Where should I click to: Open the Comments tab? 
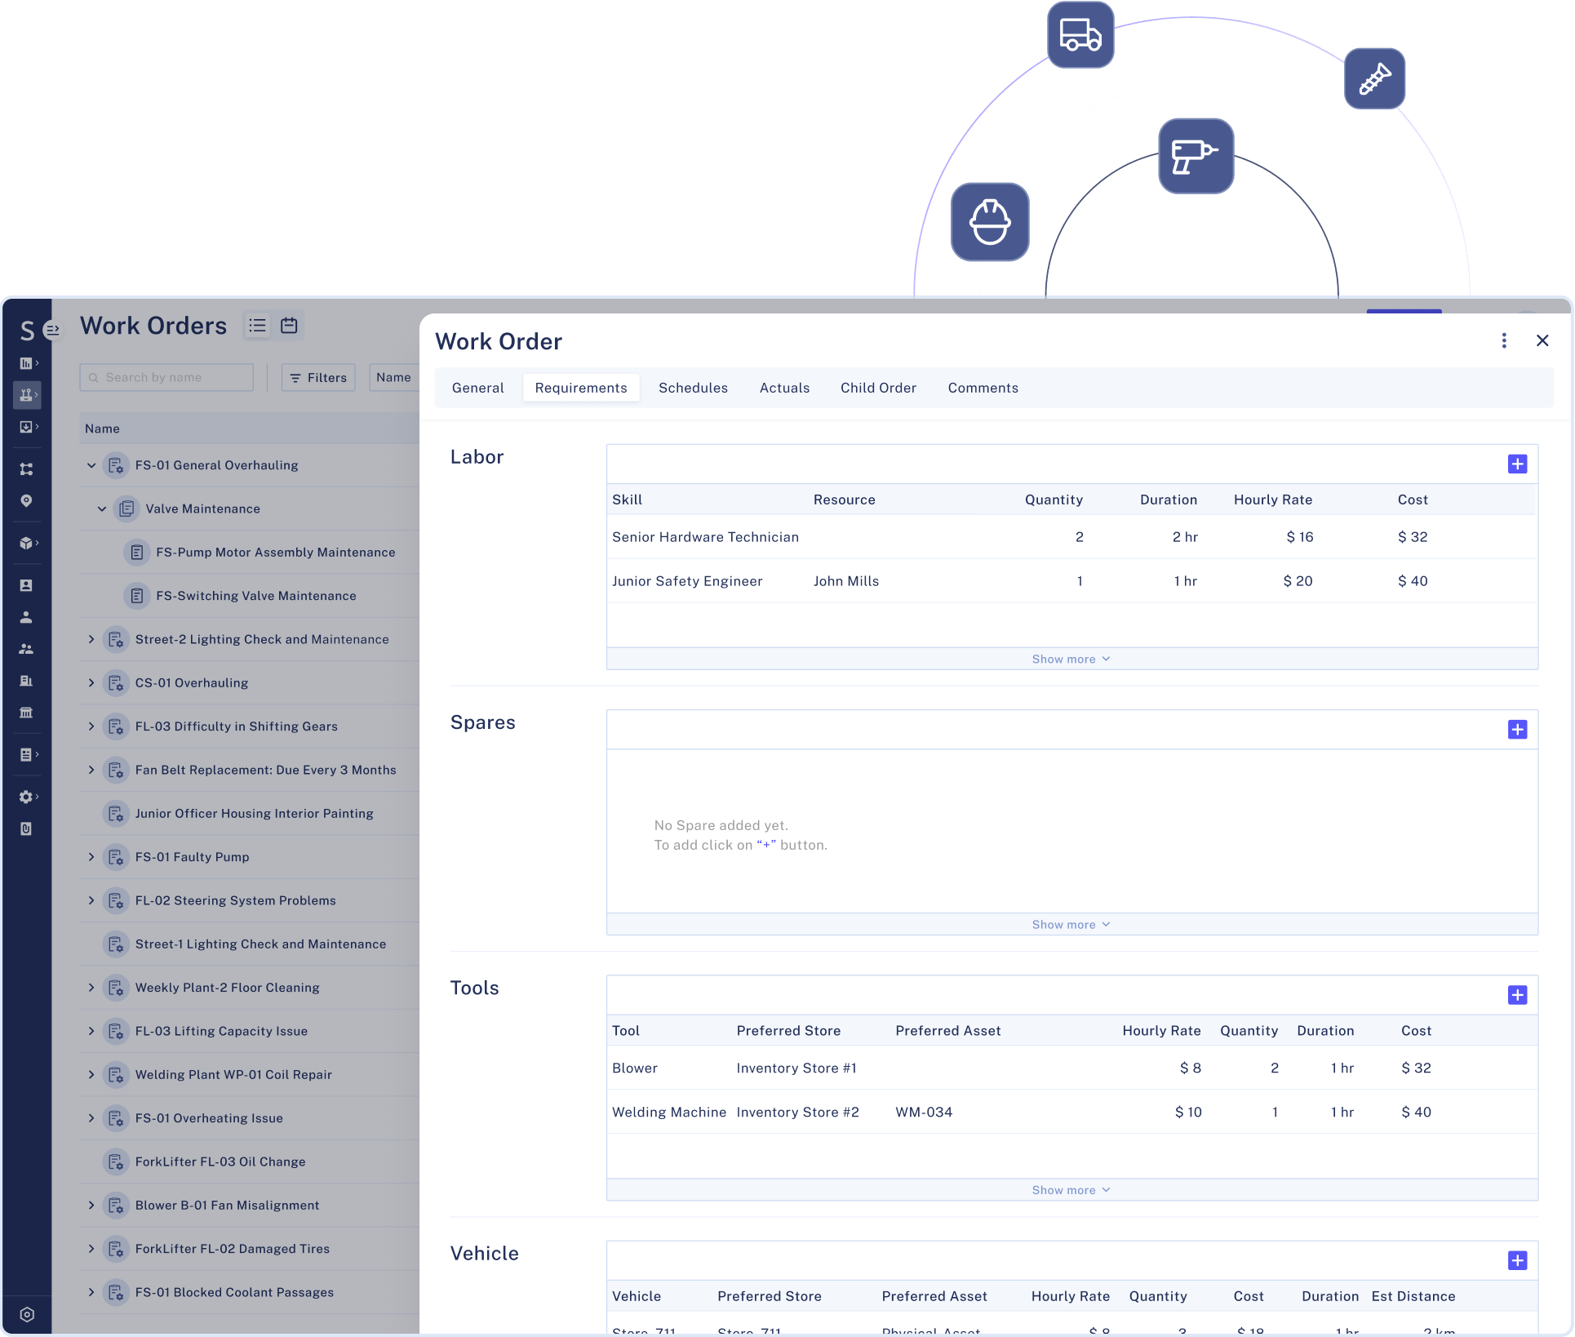[x=983, y=388]
